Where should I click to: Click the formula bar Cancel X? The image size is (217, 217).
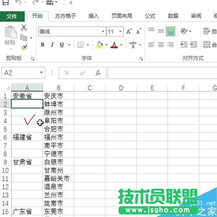(x=67, y=73)
